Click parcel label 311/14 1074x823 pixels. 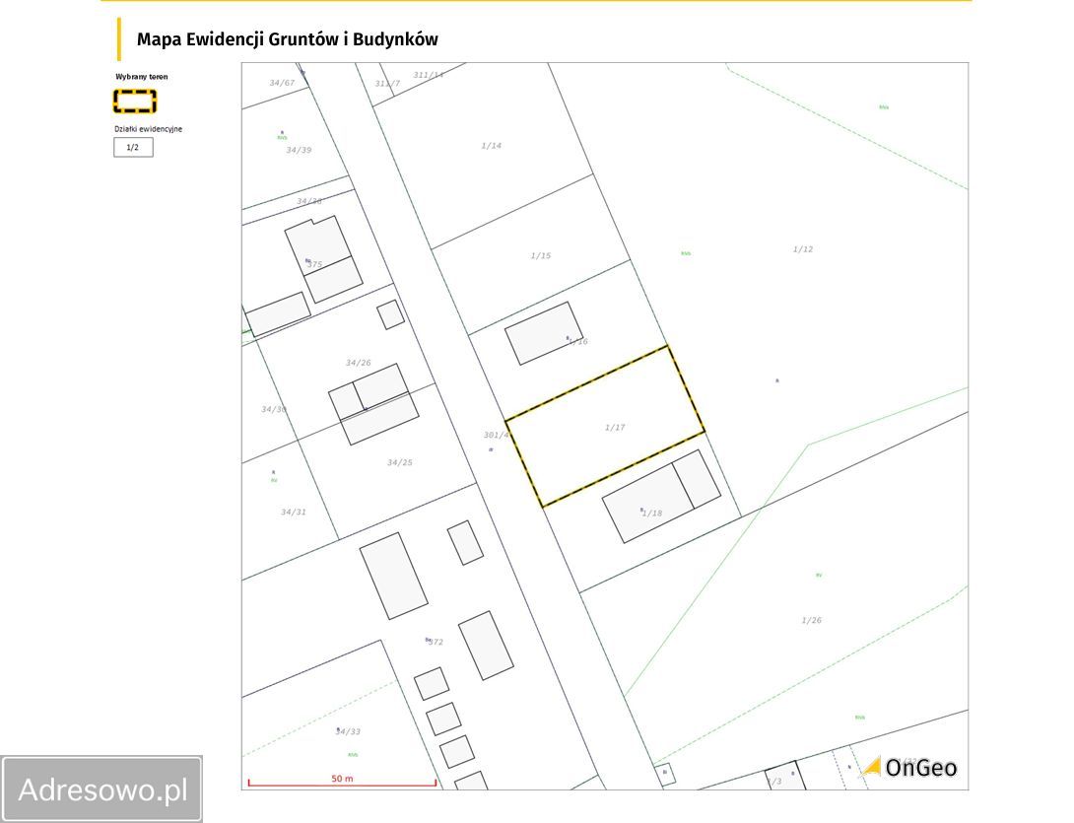(x=428, y=75)
